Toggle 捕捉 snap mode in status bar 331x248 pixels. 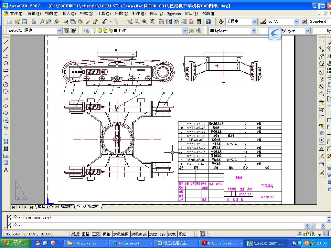point(75,234)
